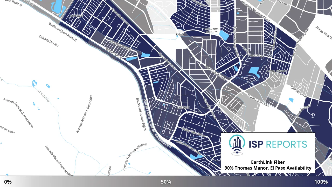Click the 90% Thomas Manor availability caption

tap(268, 168)
